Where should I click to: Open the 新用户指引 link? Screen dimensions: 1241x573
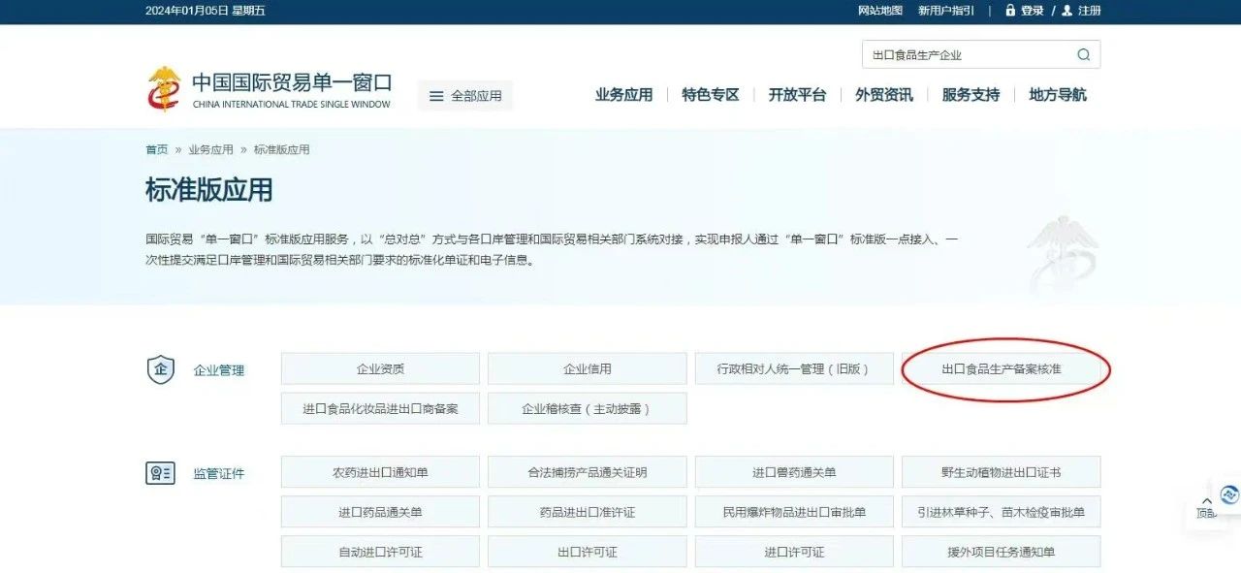pos(946,11)
